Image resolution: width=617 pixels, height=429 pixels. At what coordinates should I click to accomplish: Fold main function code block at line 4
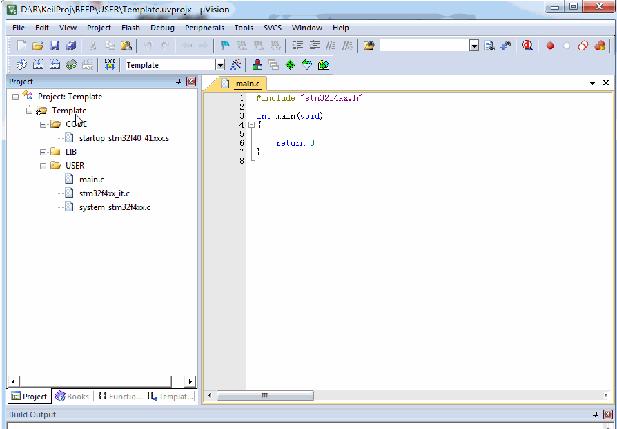click(251, 125)
